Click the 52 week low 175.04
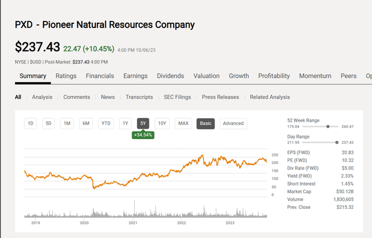 point(293,127)
